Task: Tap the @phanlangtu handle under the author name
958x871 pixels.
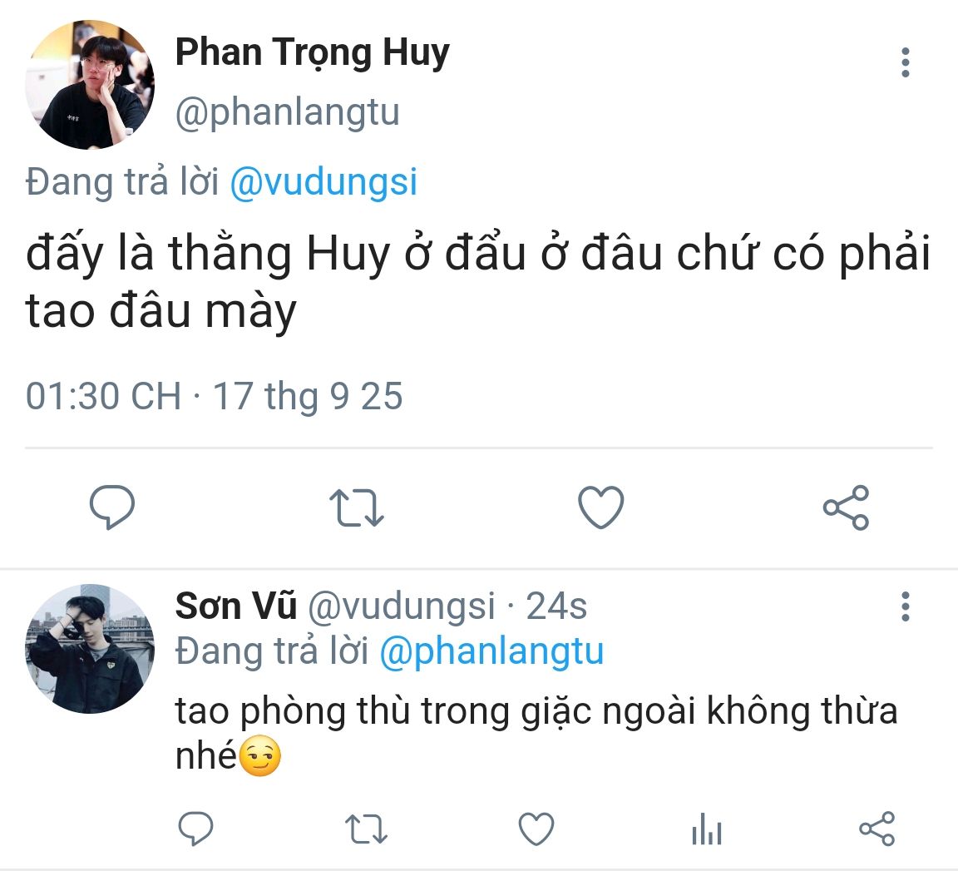Action: (x=287, y=112)
